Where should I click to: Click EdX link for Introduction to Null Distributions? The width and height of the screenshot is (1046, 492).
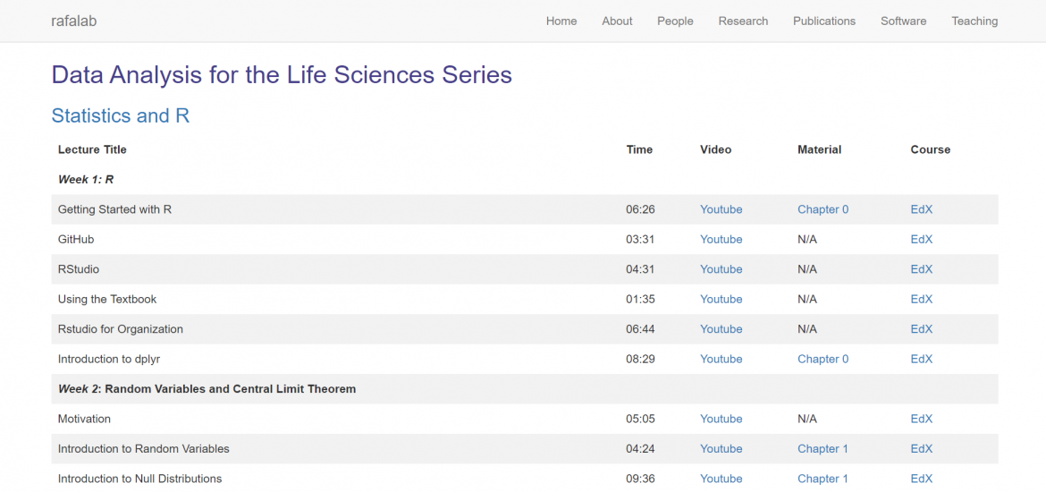(x=921, y=479)
